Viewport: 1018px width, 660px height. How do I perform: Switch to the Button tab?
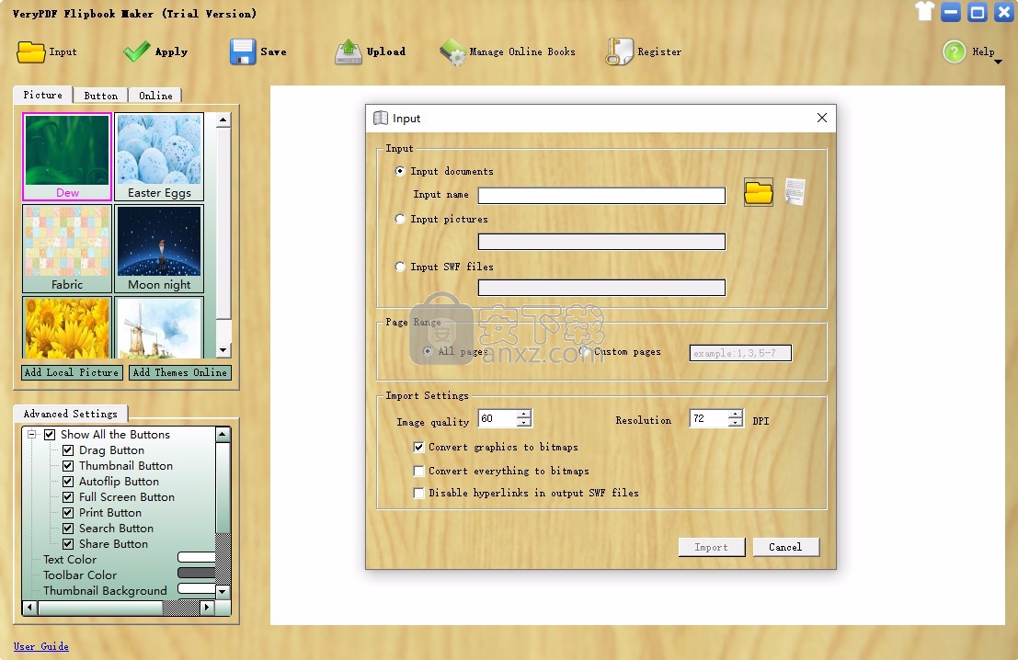click(x=100, y=96)
